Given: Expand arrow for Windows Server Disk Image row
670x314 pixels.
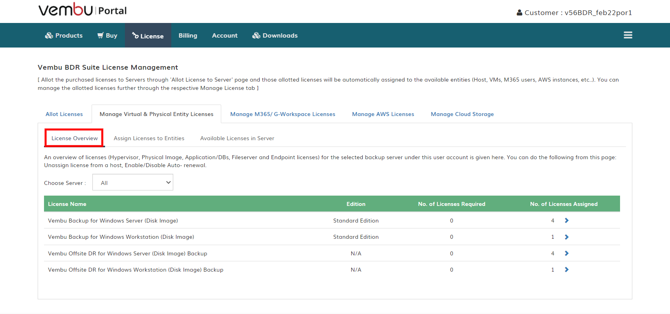Looking at the screenshot, I should pos(567,221).
